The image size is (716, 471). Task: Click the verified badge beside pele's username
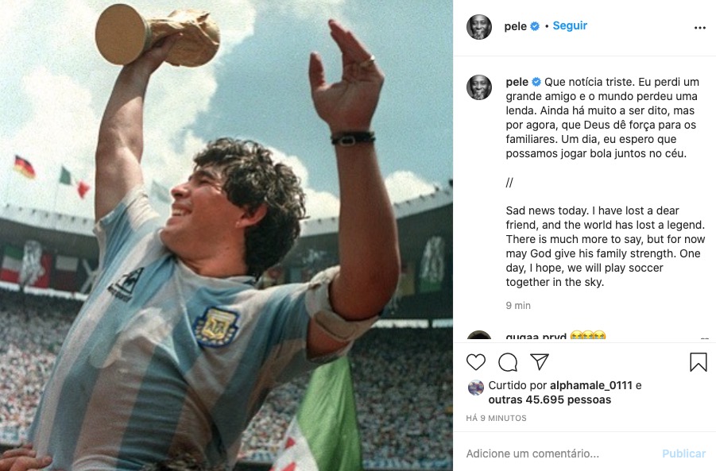533,25
